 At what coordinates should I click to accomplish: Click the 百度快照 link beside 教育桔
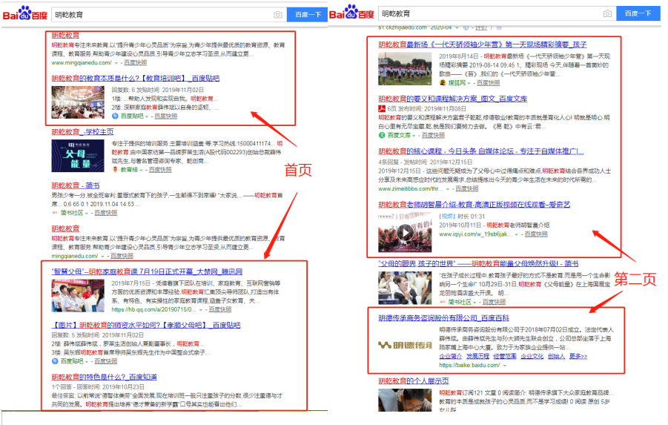tap(160, 170)
